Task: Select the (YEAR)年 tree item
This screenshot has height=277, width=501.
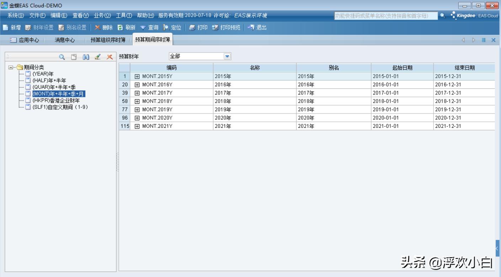Action: pyautogui.click(x=43, y=74)
